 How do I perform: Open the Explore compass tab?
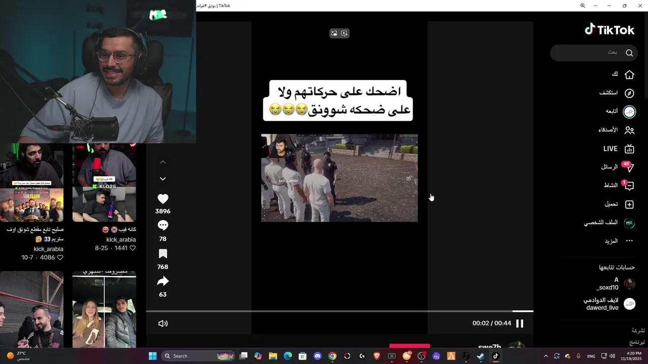coord(617,93)
